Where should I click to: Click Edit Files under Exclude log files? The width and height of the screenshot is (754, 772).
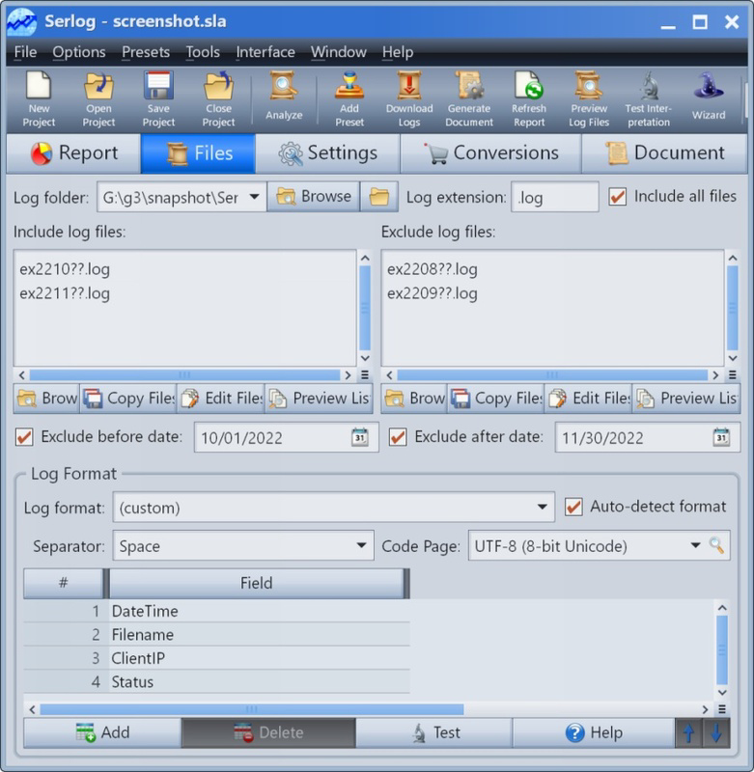589,399
